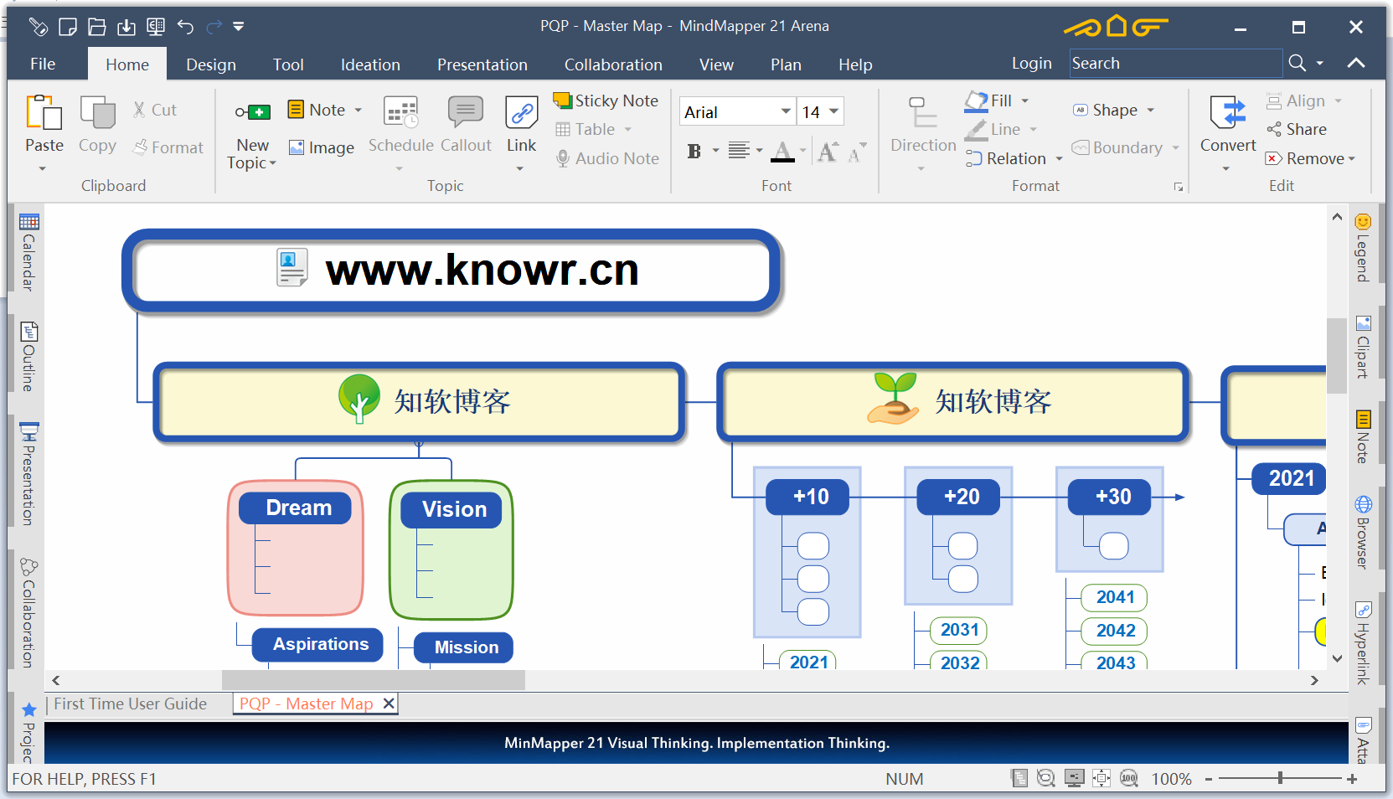Click the font color A swatch
This screenshot has height=799, width=1393.
(x=782, y=151)
